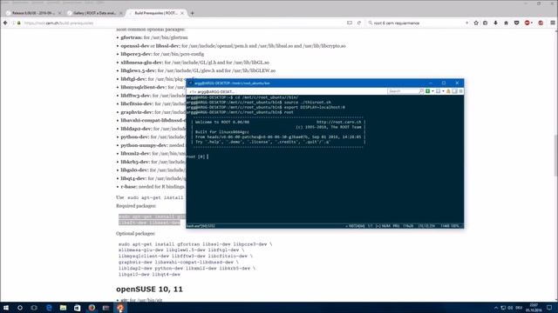The width and height of the screenshot is (558, 313).
Task: Open ConEmu system menu icon at far right
Action: click(461, 91)
